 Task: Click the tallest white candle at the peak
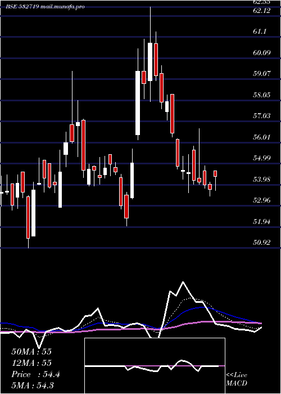point(150,62)
